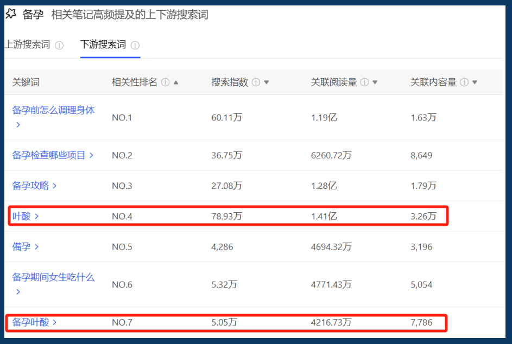The image size is (512, 344).
Task: Click search index value 60.11万
Action: point(226,118)
